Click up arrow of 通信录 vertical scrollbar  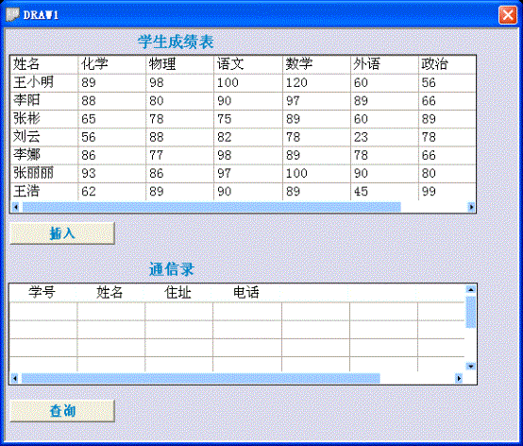pyautogui.click(x=471, y=289)
